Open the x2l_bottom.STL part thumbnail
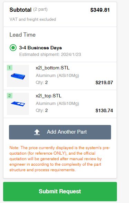 tap(18, 76)
